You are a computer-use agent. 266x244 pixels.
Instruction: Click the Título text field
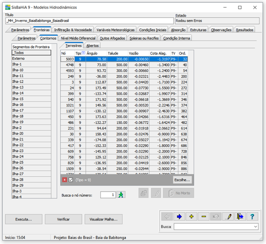coord(89,21)
